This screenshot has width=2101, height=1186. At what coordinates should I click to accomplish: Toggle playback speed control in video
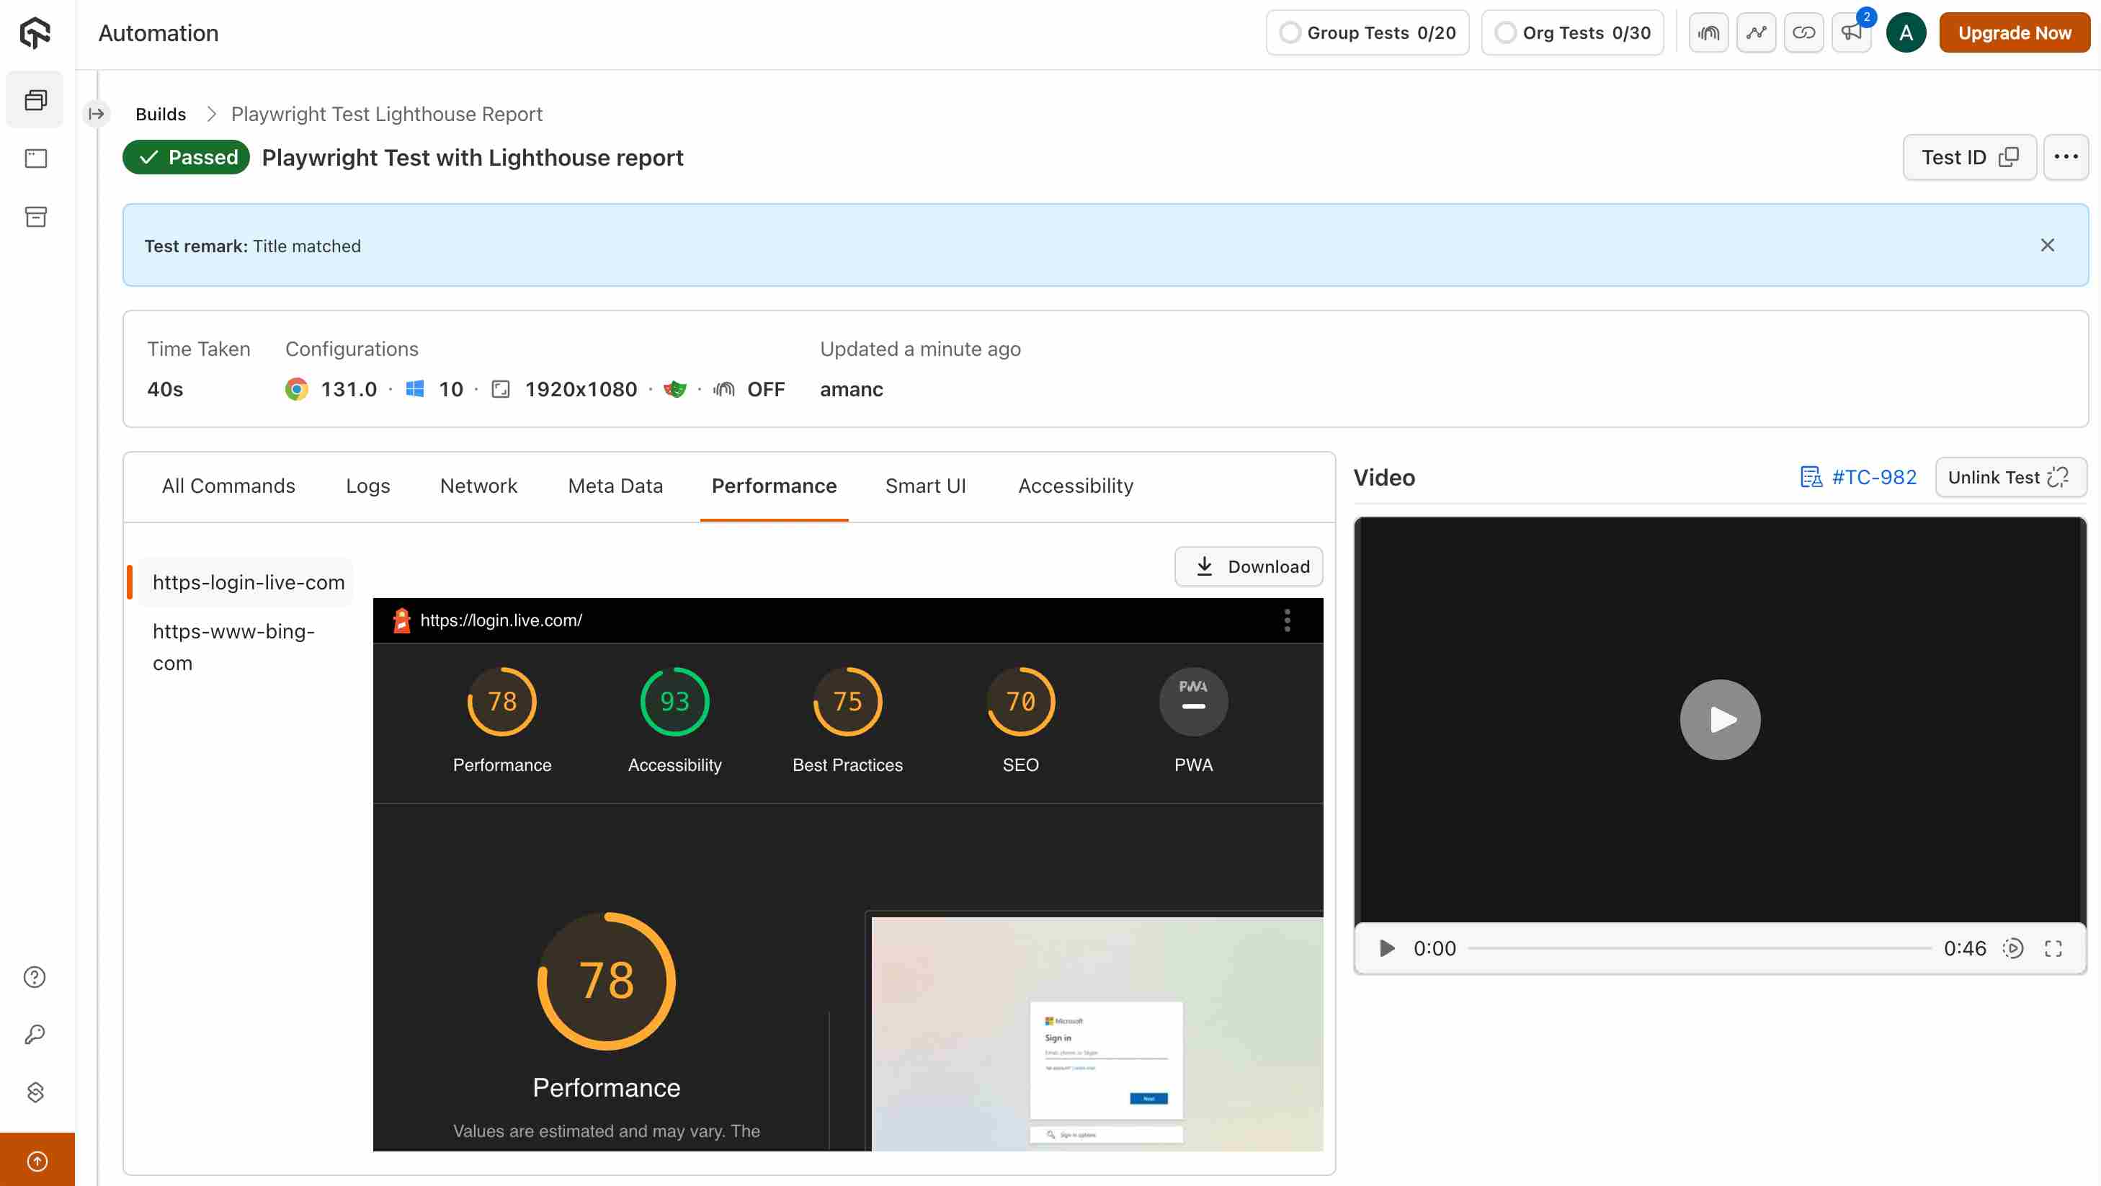[2012, 948]
